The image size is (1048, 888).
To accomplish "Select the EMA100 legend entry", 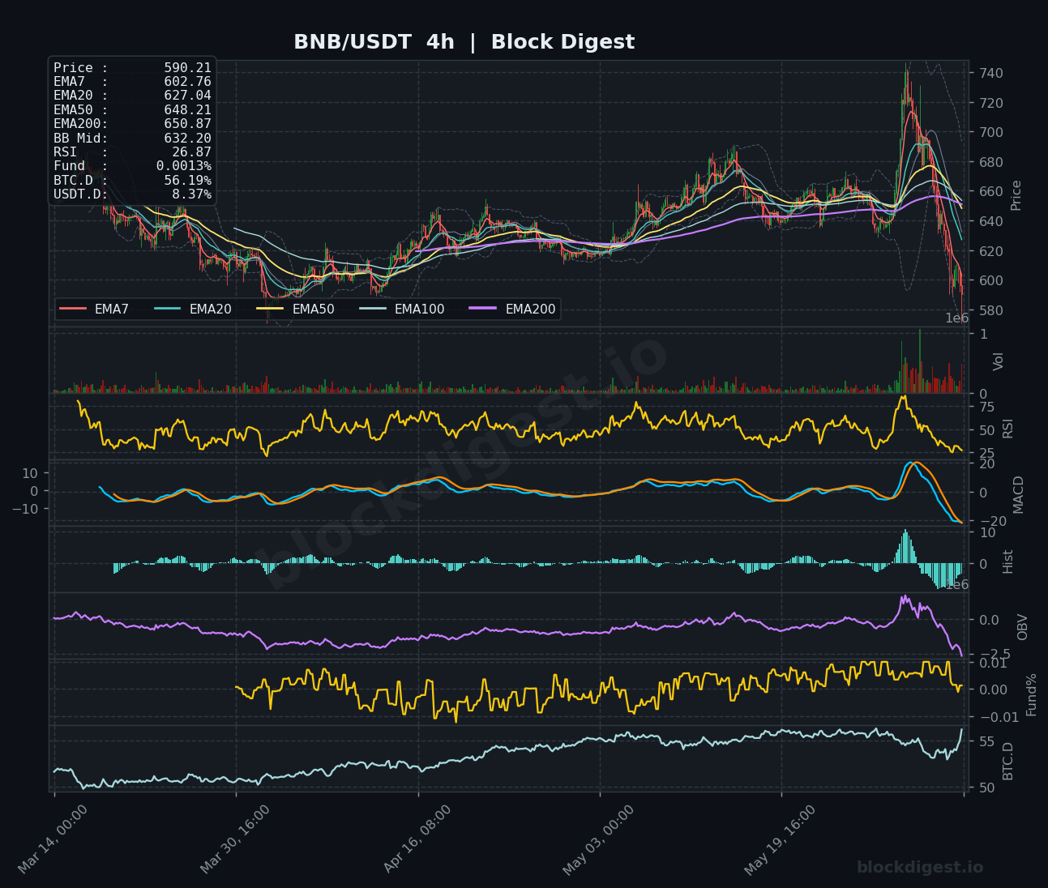I will click(x=401, y=309).
